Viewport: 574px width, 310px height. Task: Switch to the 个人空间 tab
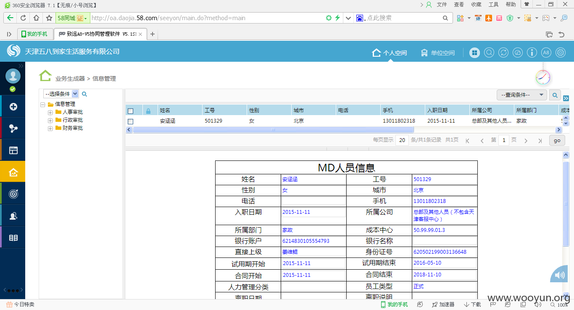coord(390,53)
